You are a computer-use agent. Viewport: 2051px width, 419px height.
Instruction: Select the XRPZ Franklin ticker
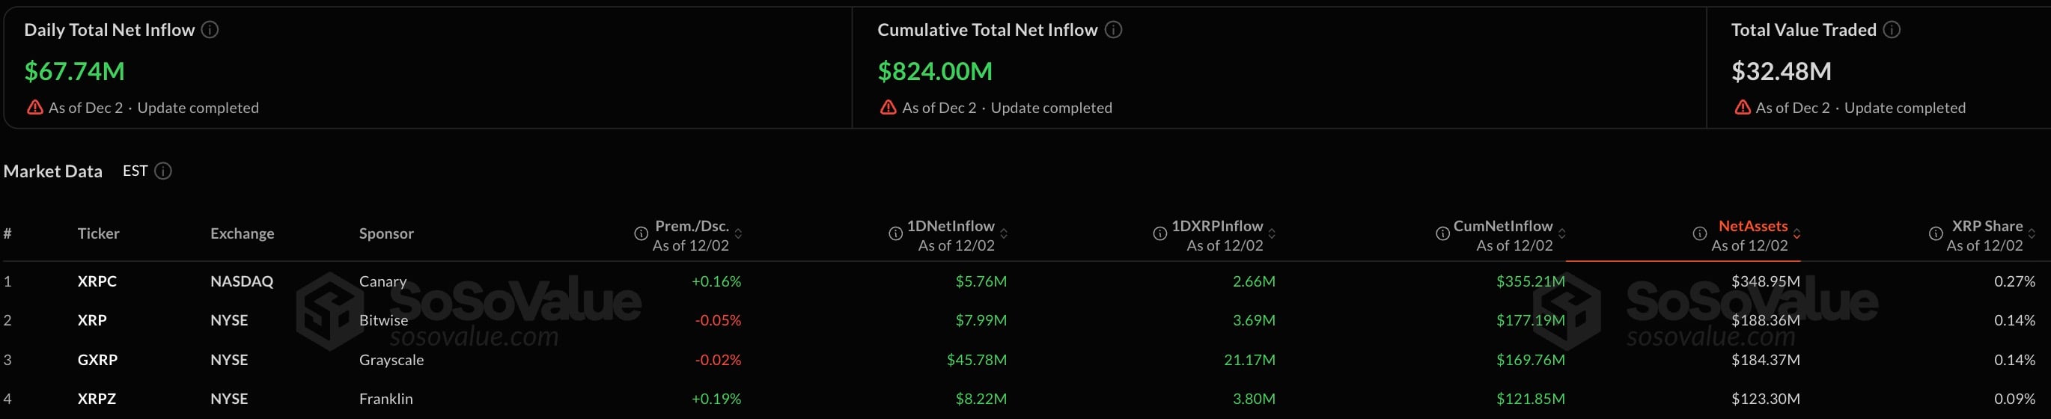click(97, 399)
